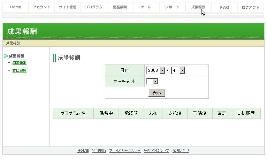Open the プライバシーポリシー footer link
The width and height of the screenshot is (267, 159).
point(125,151)
